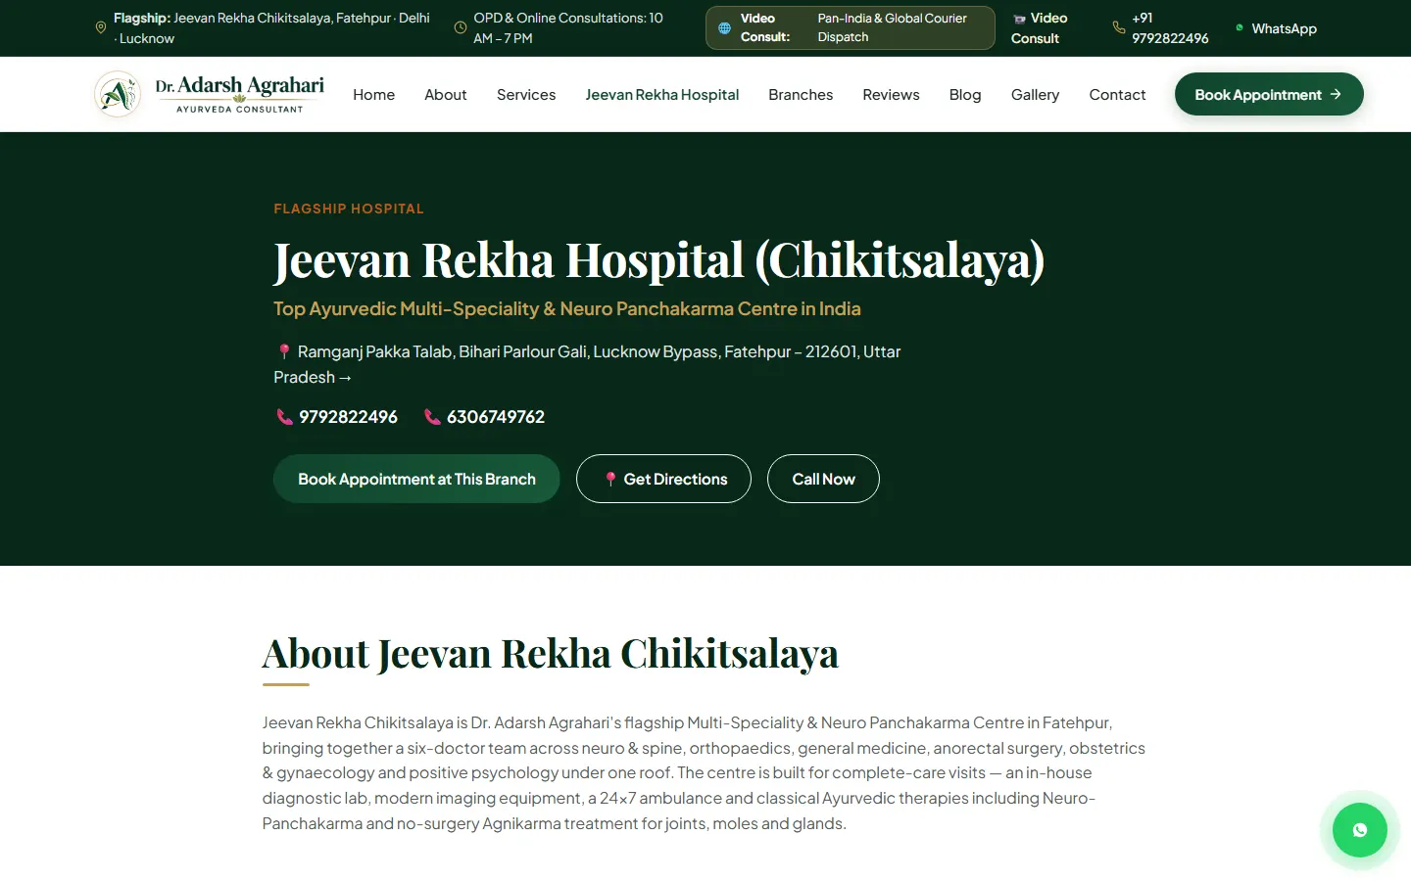Click the Book Appointment header button
The image size is (1411, 881).
(x=1269, y=94)
